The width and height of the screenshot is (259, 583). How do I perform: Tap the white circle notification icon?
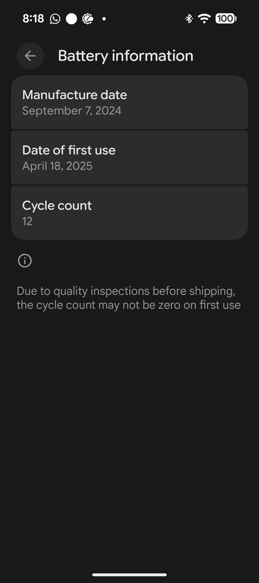pyautogui.click(x=71, y=18)
